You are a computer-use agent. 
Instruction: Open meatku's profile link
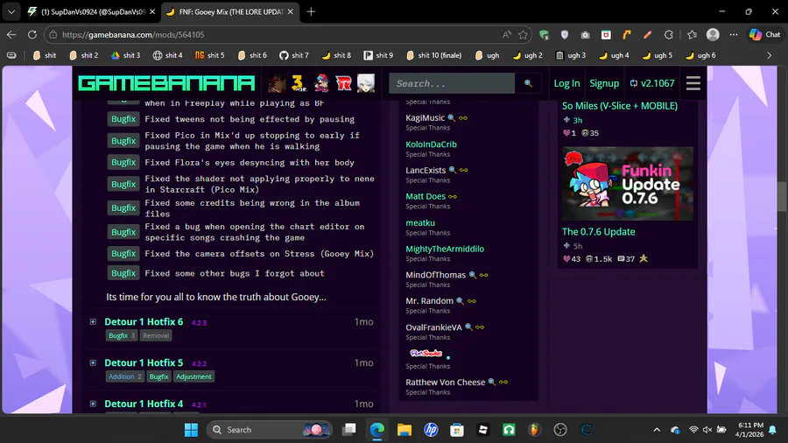click(x=420, y=222)
